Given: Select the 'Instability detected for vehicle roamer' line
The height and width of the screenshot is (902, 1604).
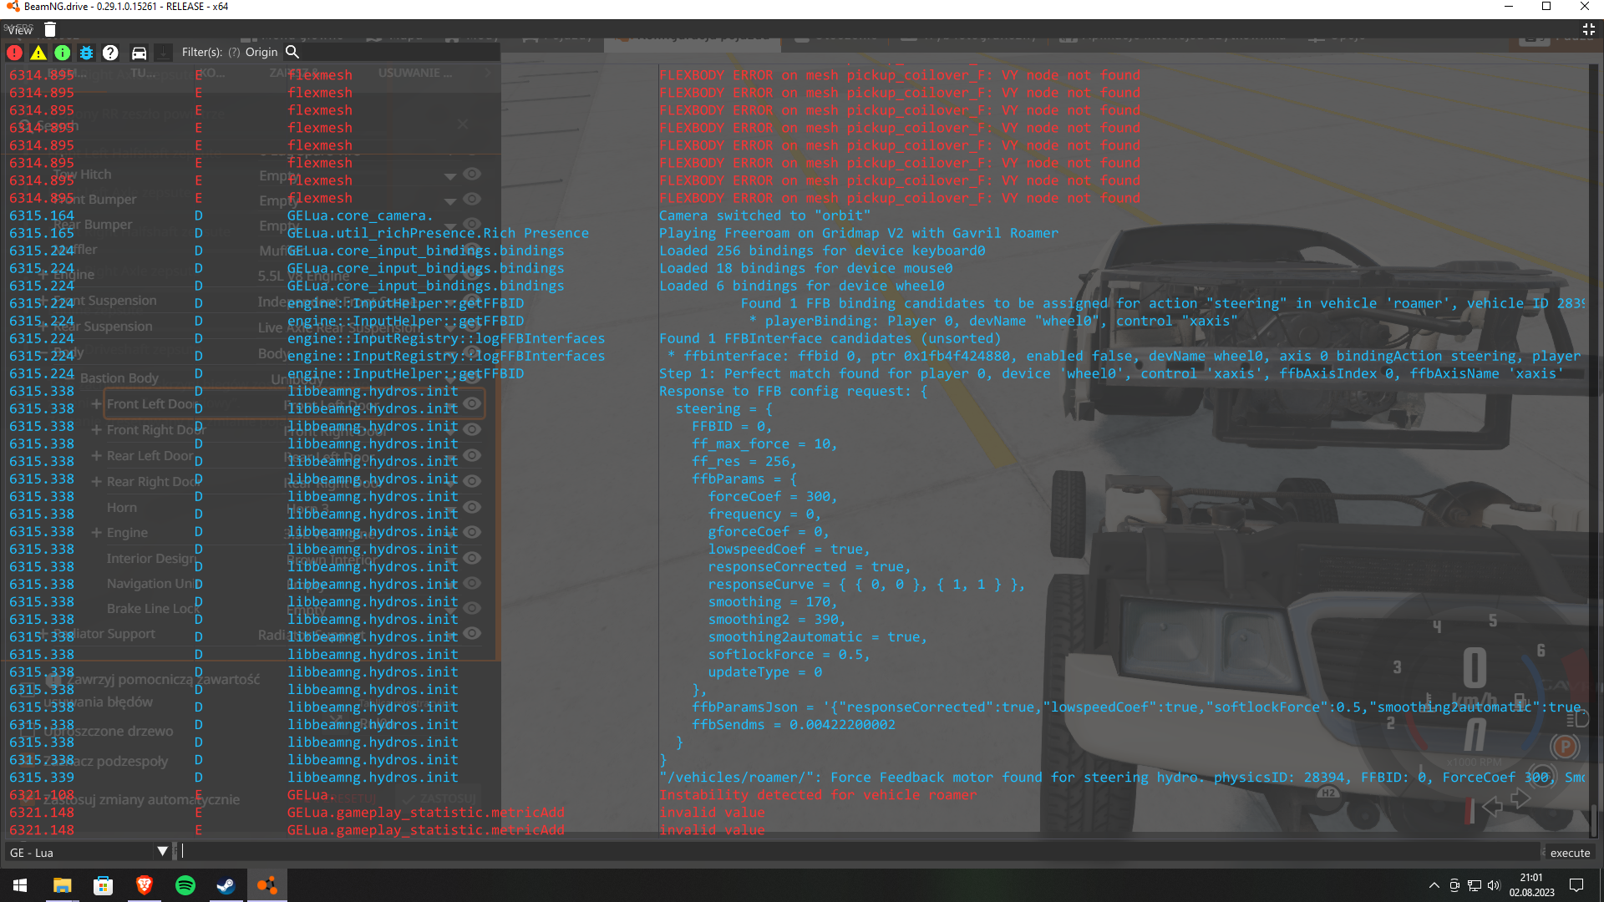Looking at the screenshot, I should (818, 795).
